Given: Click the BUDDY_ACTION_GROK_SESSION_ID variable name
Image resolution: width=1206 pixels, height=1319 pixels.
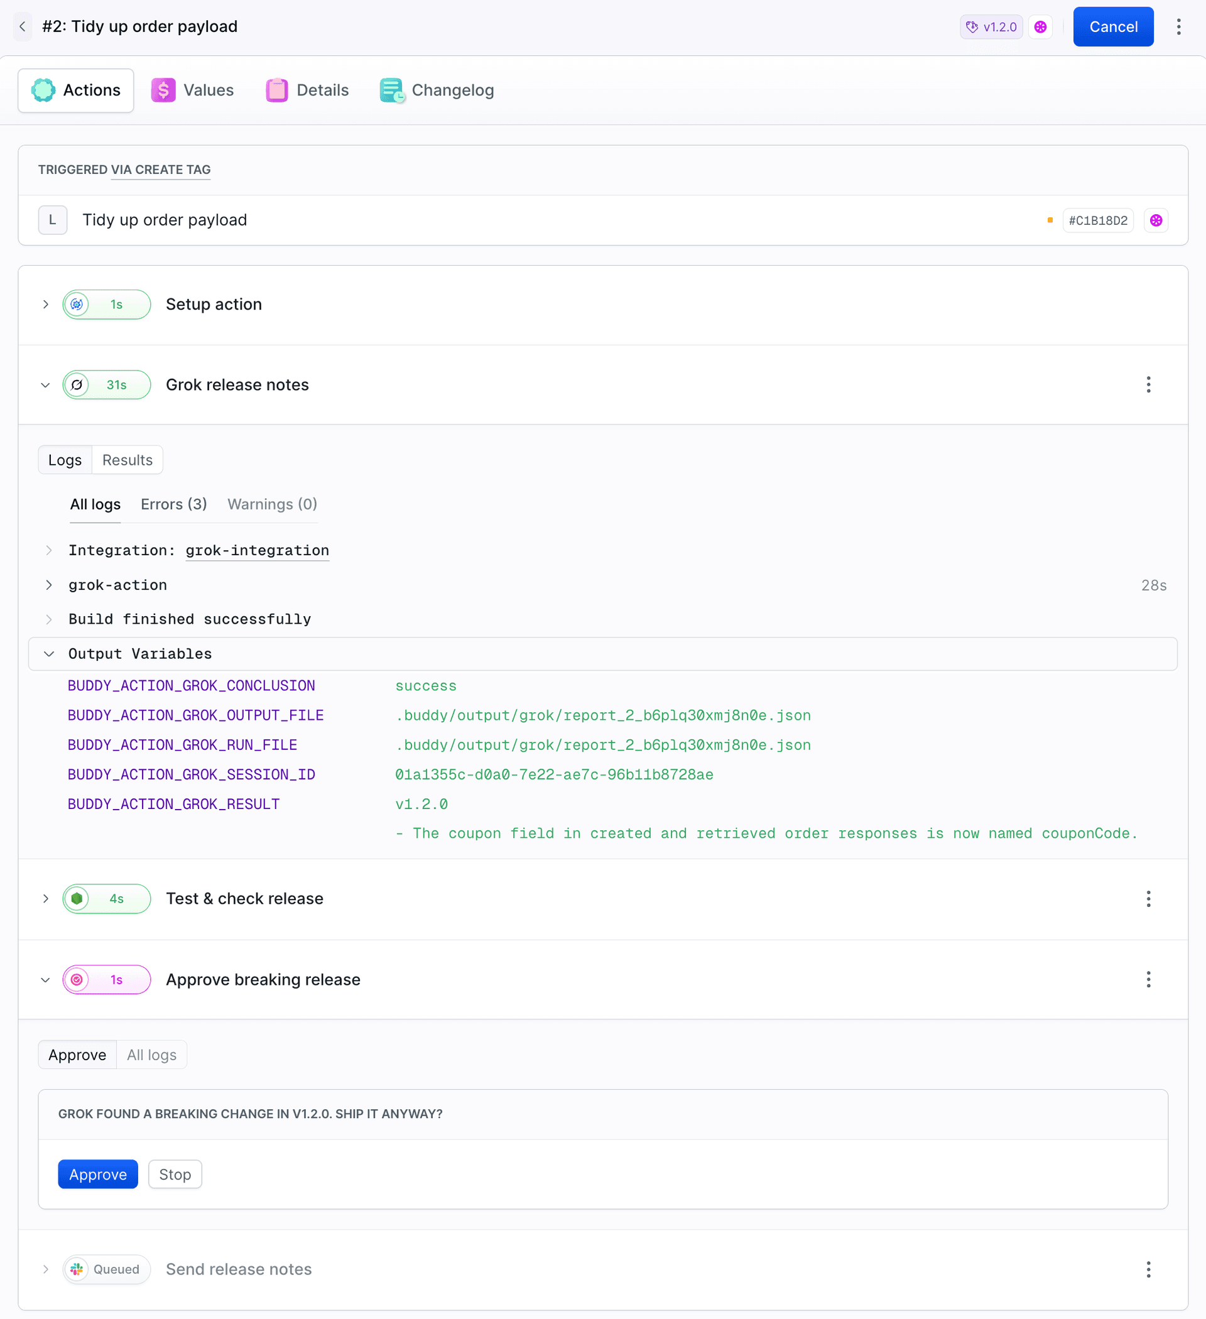Looking at the screenshot, I should point(191,774).
